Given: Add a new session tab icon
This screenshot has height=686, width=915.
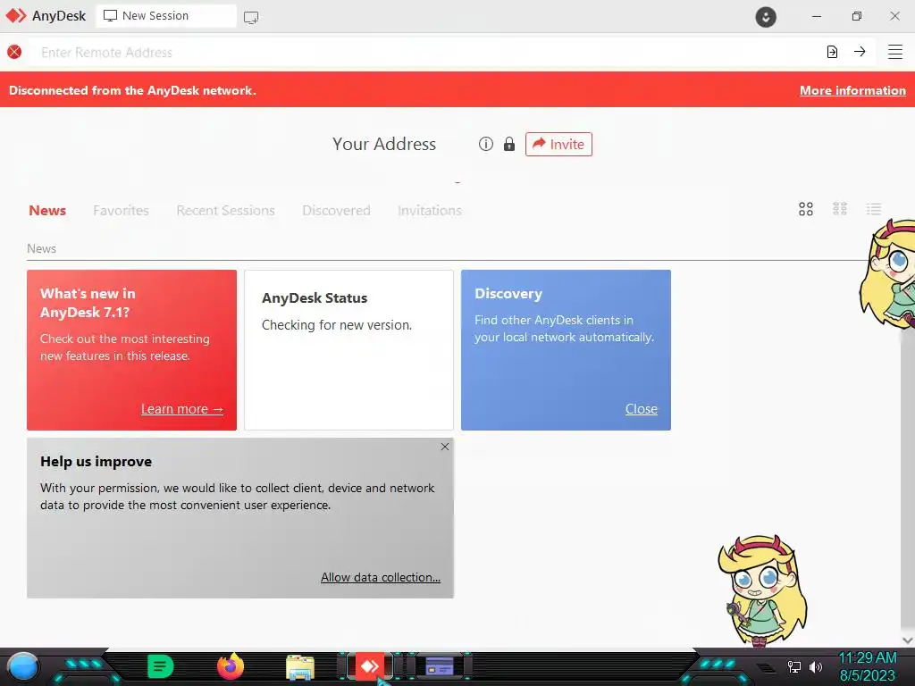Looking at the screenshot, I should (251, 18).
